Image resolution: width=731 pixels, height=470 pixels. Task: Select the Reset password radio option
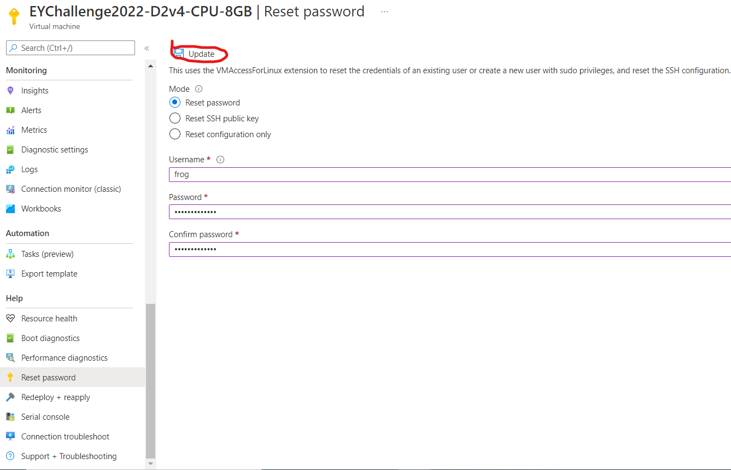175,103
